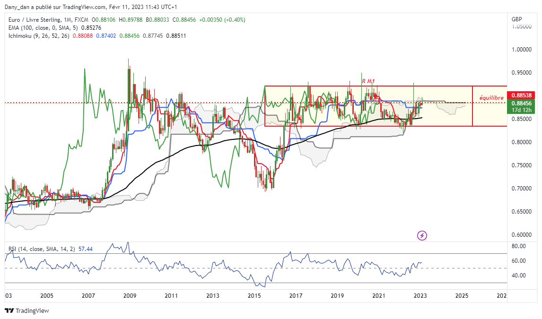Click the 2019 time axis label
This screenshot has height=319, width=542.
click(x=337, y=296)
